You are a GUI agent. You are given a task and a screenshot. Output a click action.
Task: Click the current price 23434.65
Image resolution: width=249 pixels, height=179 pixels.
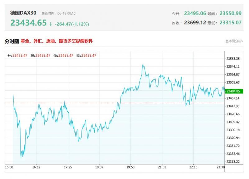coord(28,23)
